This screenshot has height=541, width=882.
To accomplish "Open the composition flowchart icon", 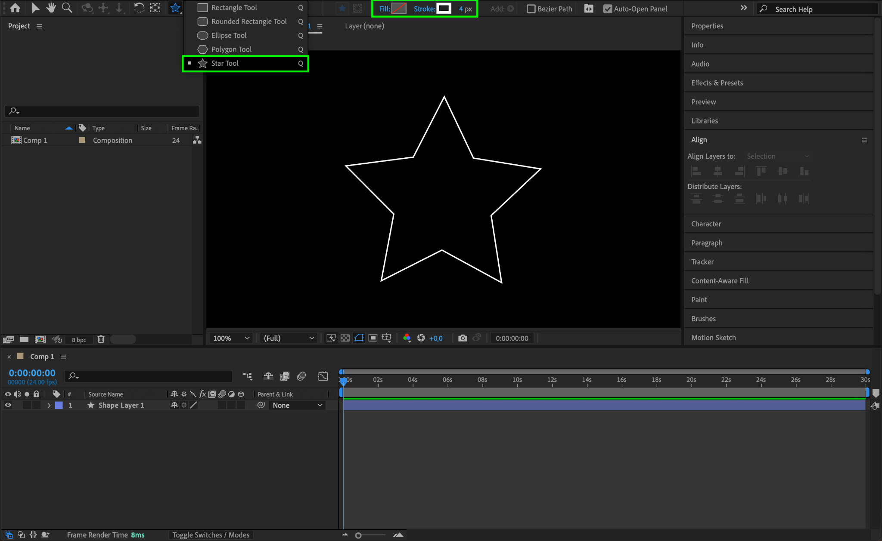I will [197, 140].
